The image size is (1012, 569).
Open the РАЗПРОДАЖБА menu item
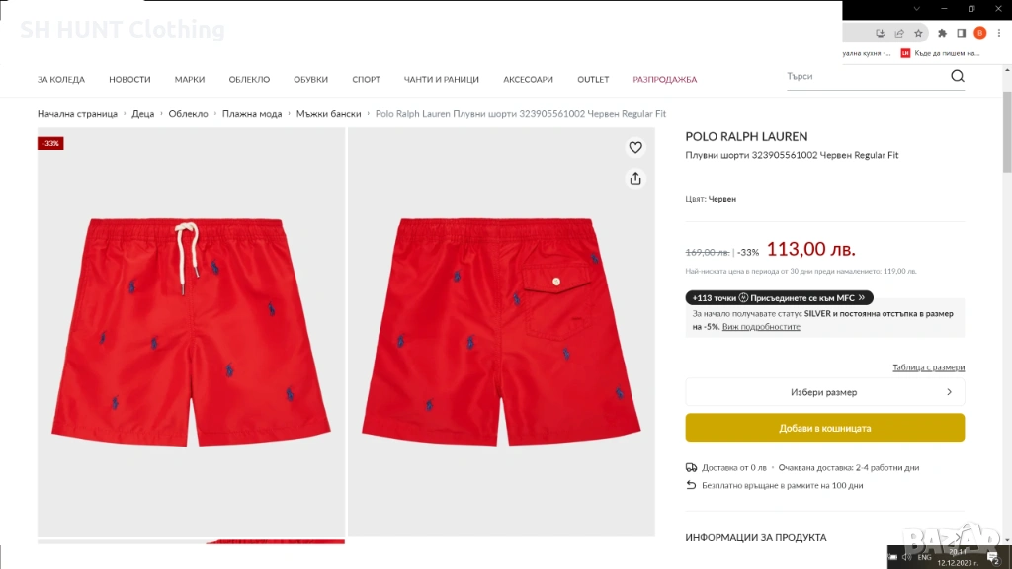(x=665, y=79)
